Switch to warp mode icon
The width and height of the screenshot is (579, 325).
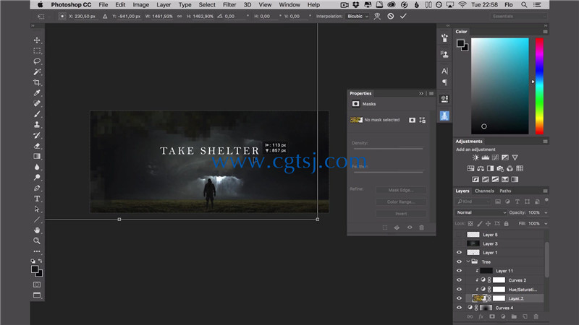click(377, 16)
